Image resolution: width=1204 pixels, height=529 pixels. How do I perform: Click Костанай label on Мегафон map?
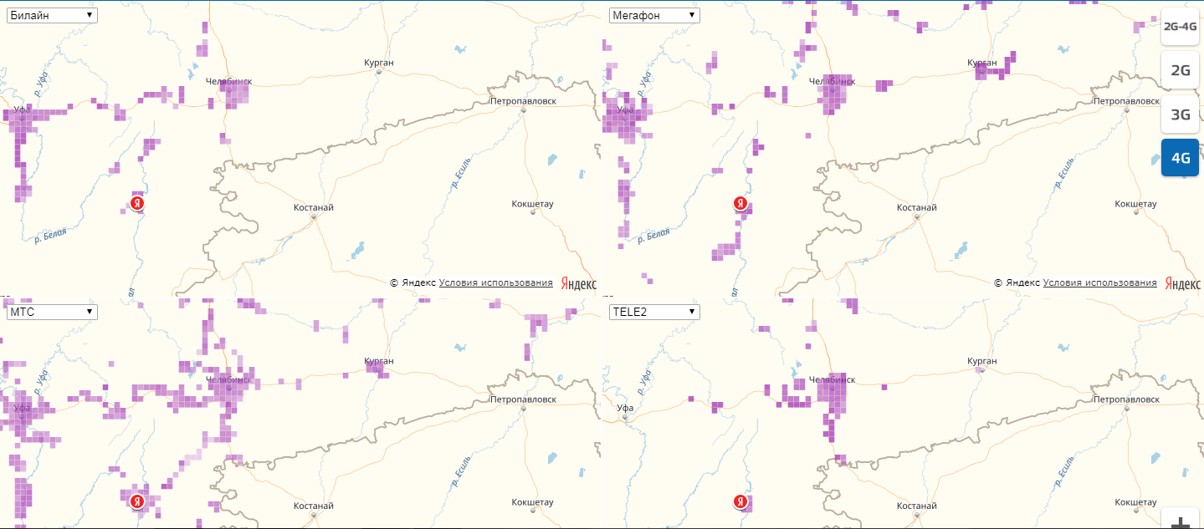(917, 206)
